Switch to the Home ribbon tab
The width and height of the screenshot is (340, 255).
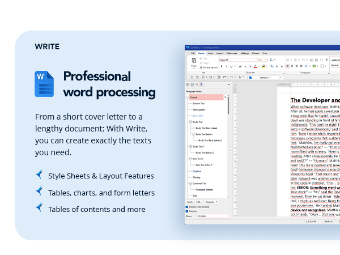coord(201,53)
